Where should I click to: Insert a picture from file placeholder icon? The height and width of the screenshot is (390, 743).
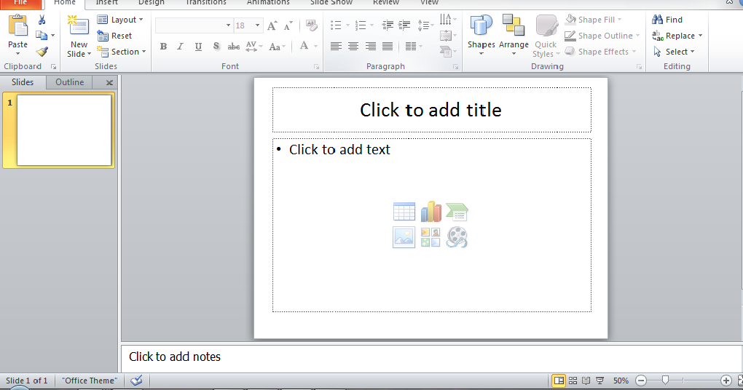(x=404, y=237)
